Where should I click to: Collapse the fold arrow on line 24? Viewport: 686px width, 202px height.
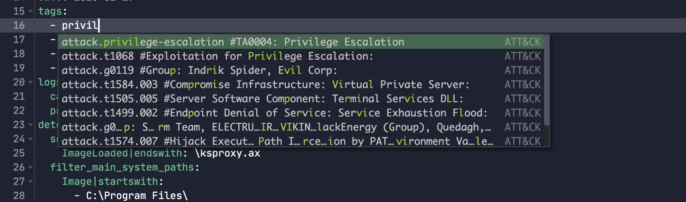click(x=30, y=139)
